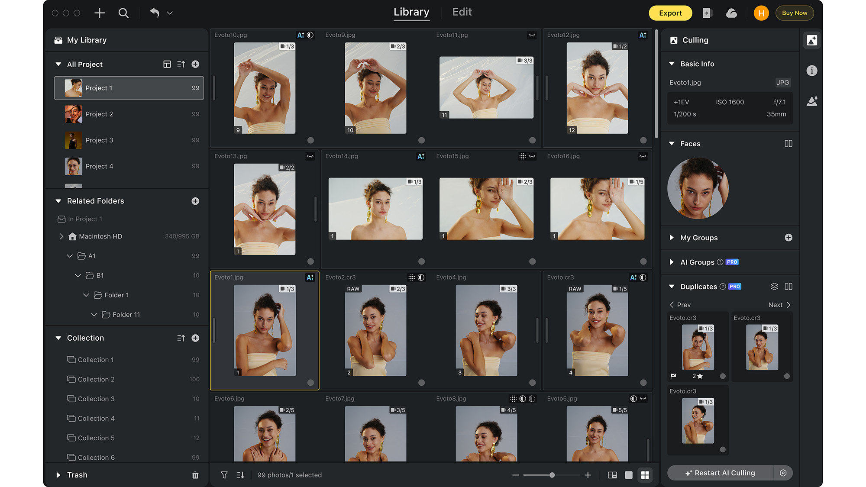Click the compare view icon in Faces header
The width and height of the screenshot is (866, 487).
[788, 144]
